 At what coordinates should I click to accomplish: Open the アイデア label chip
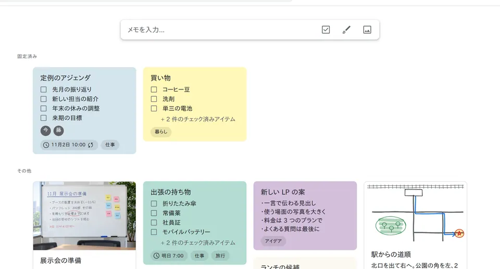tap(273, 241)
